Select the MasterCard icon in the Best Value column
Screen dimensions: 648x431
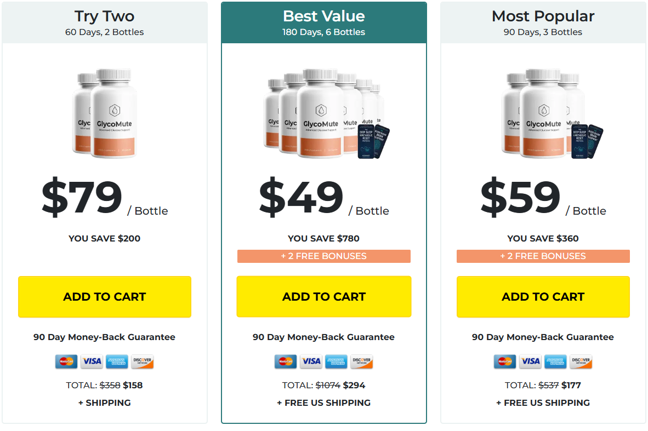(x=287, y=361)
